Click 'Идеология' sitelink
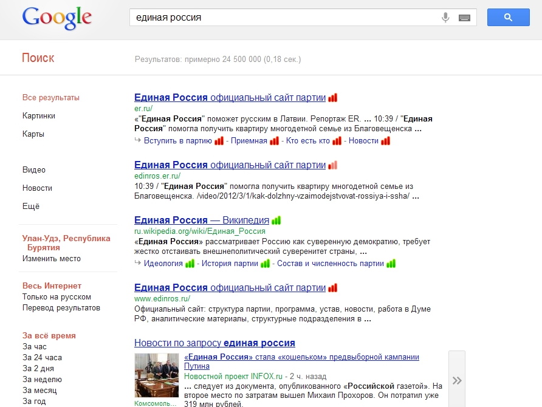The image size is (542, 407). [x=163, y=264]
